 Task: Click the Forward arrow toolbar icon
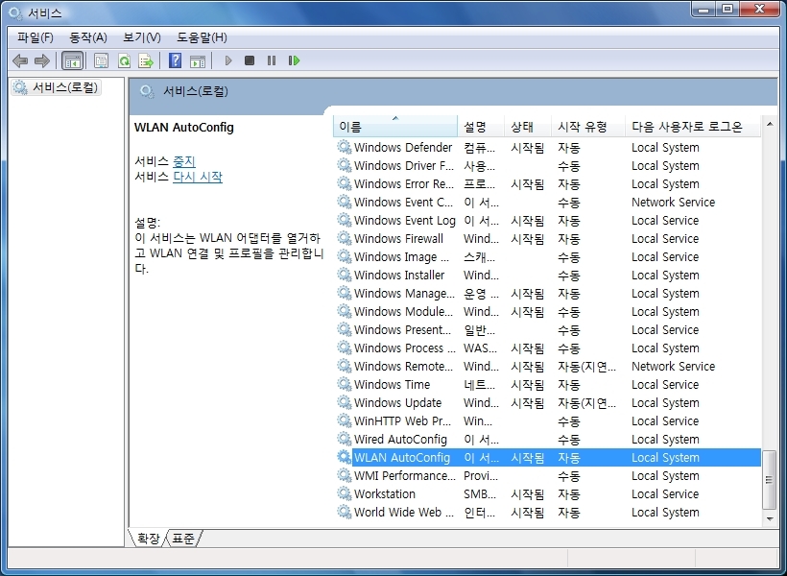tap(41, 61)
